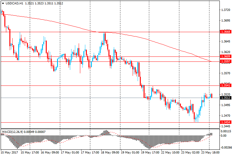Click the 18 May 09:00 time label
The height and width of the screenshot is (156, 232).
coord(110,153)
